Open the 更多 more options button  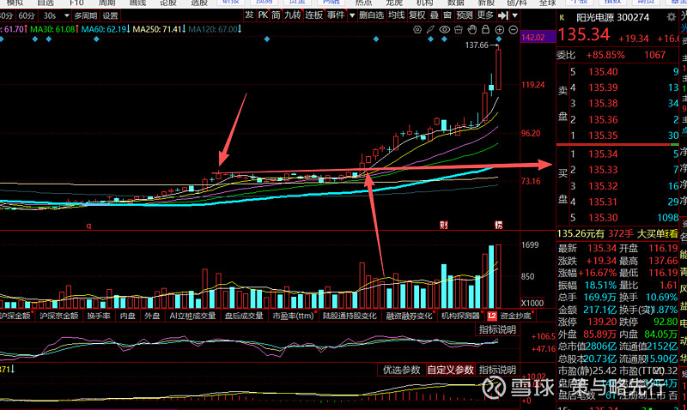pos(485,15)
